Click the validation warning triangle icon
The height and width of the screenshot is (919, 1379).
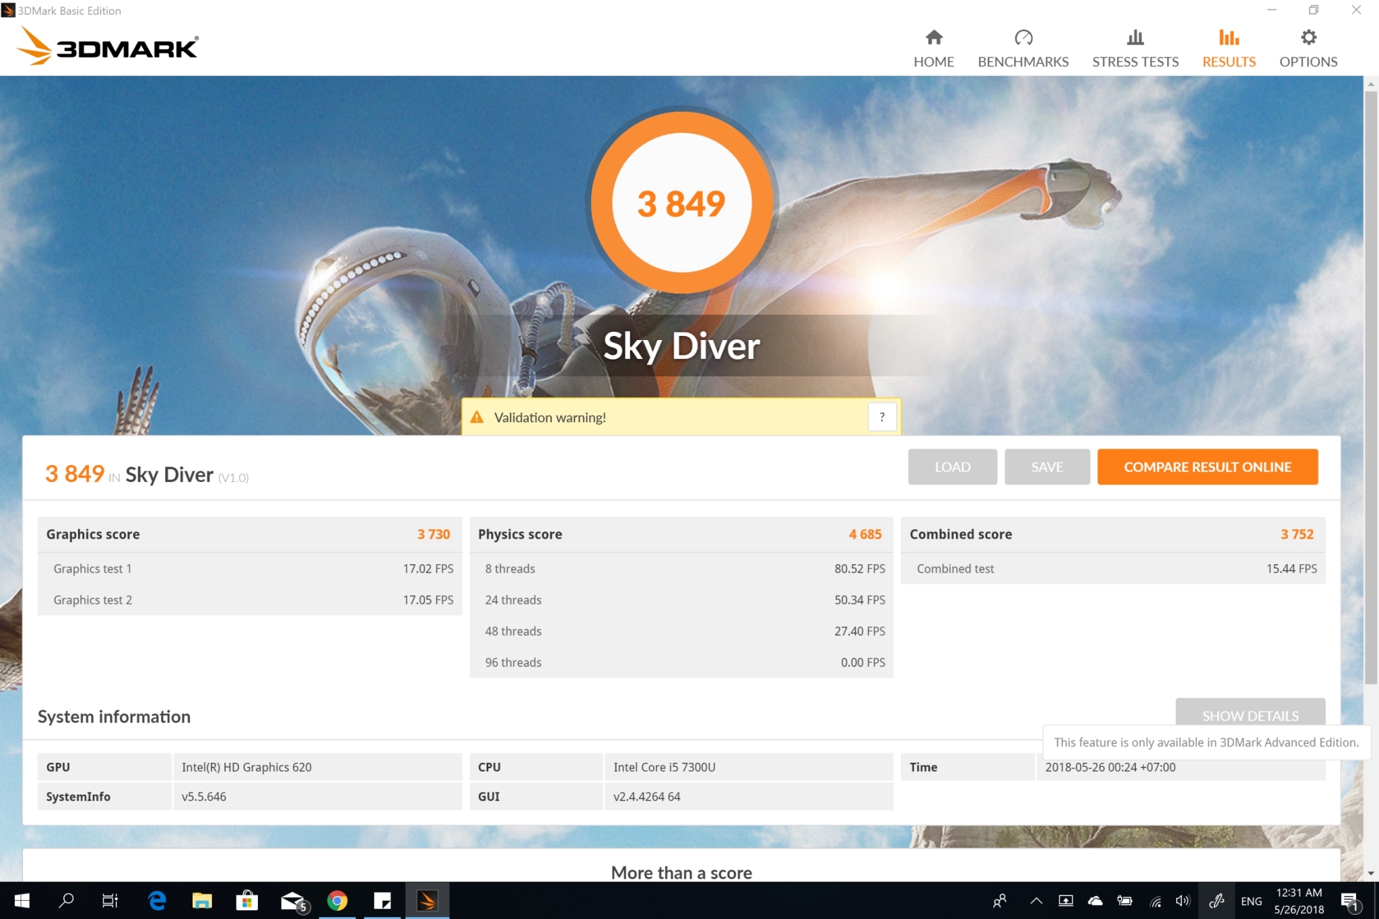pyautogui.click(x=477, y=417)
